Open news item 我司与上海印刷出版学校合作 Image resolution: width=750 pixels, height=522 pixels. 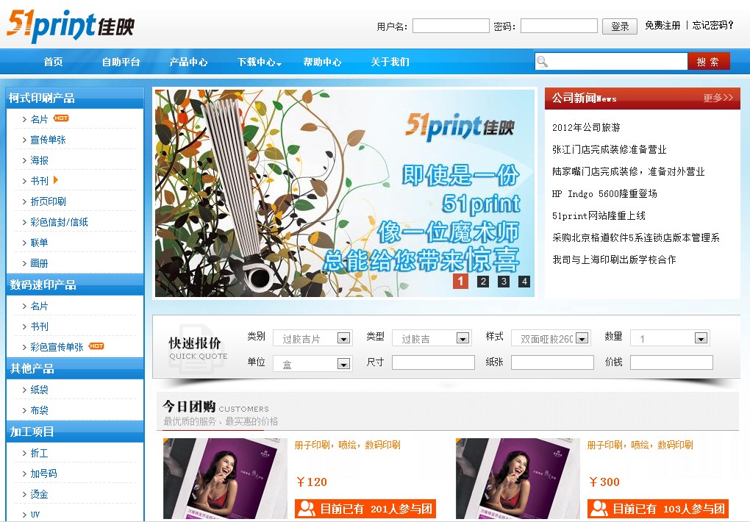(x=614, y=260)
